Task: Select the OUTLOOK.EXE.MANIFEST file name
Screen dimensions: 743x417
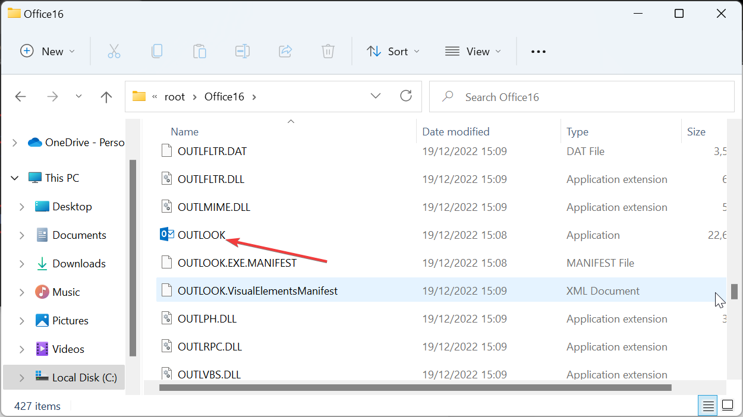Action: click(237, 263)
